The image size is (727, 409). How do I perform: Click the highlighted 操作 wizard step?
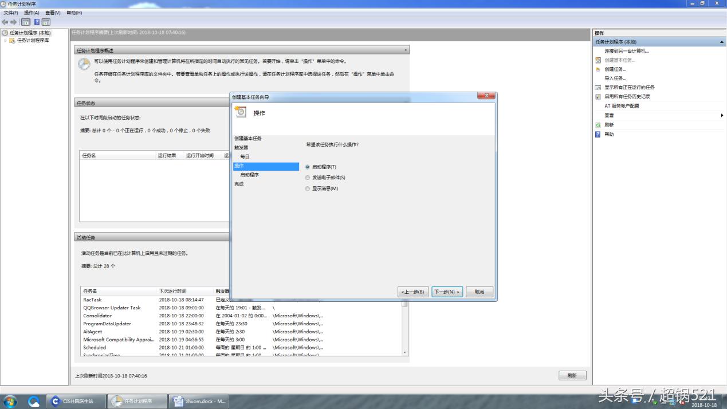point(266,166)
